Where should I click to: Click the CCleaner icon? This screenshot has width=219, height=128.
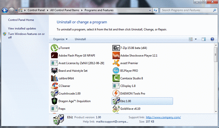coord(54,86)
